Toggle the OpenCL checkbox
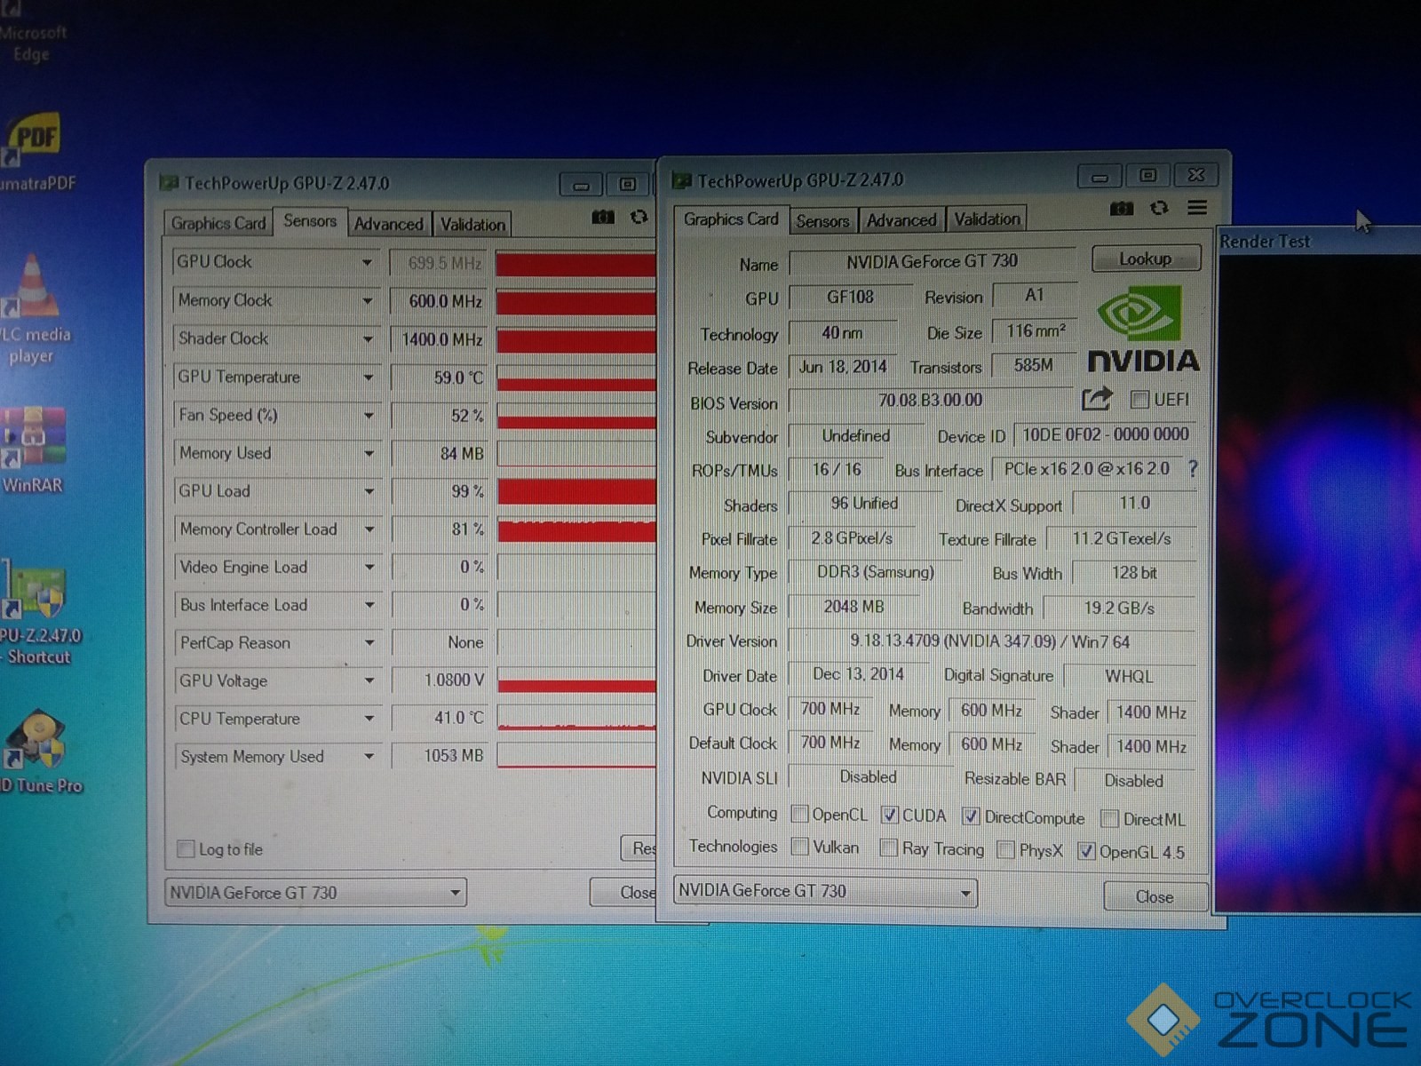This screenshot has height=1066, width=1421. (800, 814)
